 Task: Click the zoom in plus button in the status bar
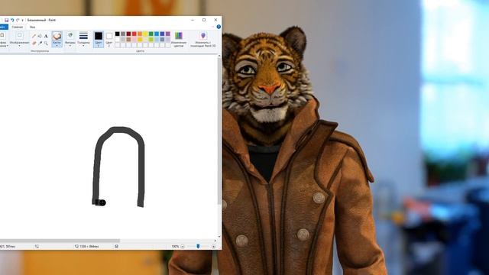[x=214, y=246]
